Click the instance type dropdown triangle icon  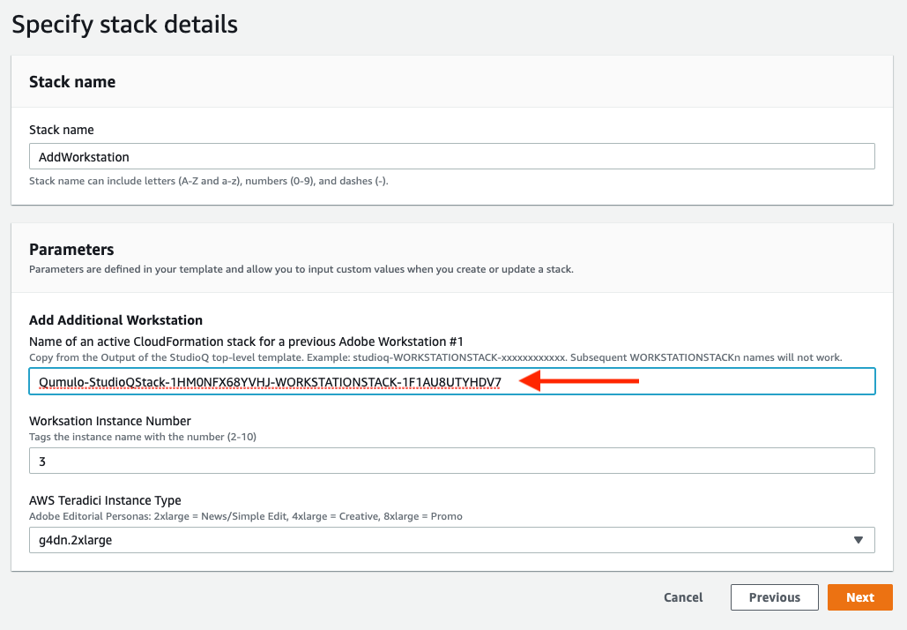[x=859, y=540]
